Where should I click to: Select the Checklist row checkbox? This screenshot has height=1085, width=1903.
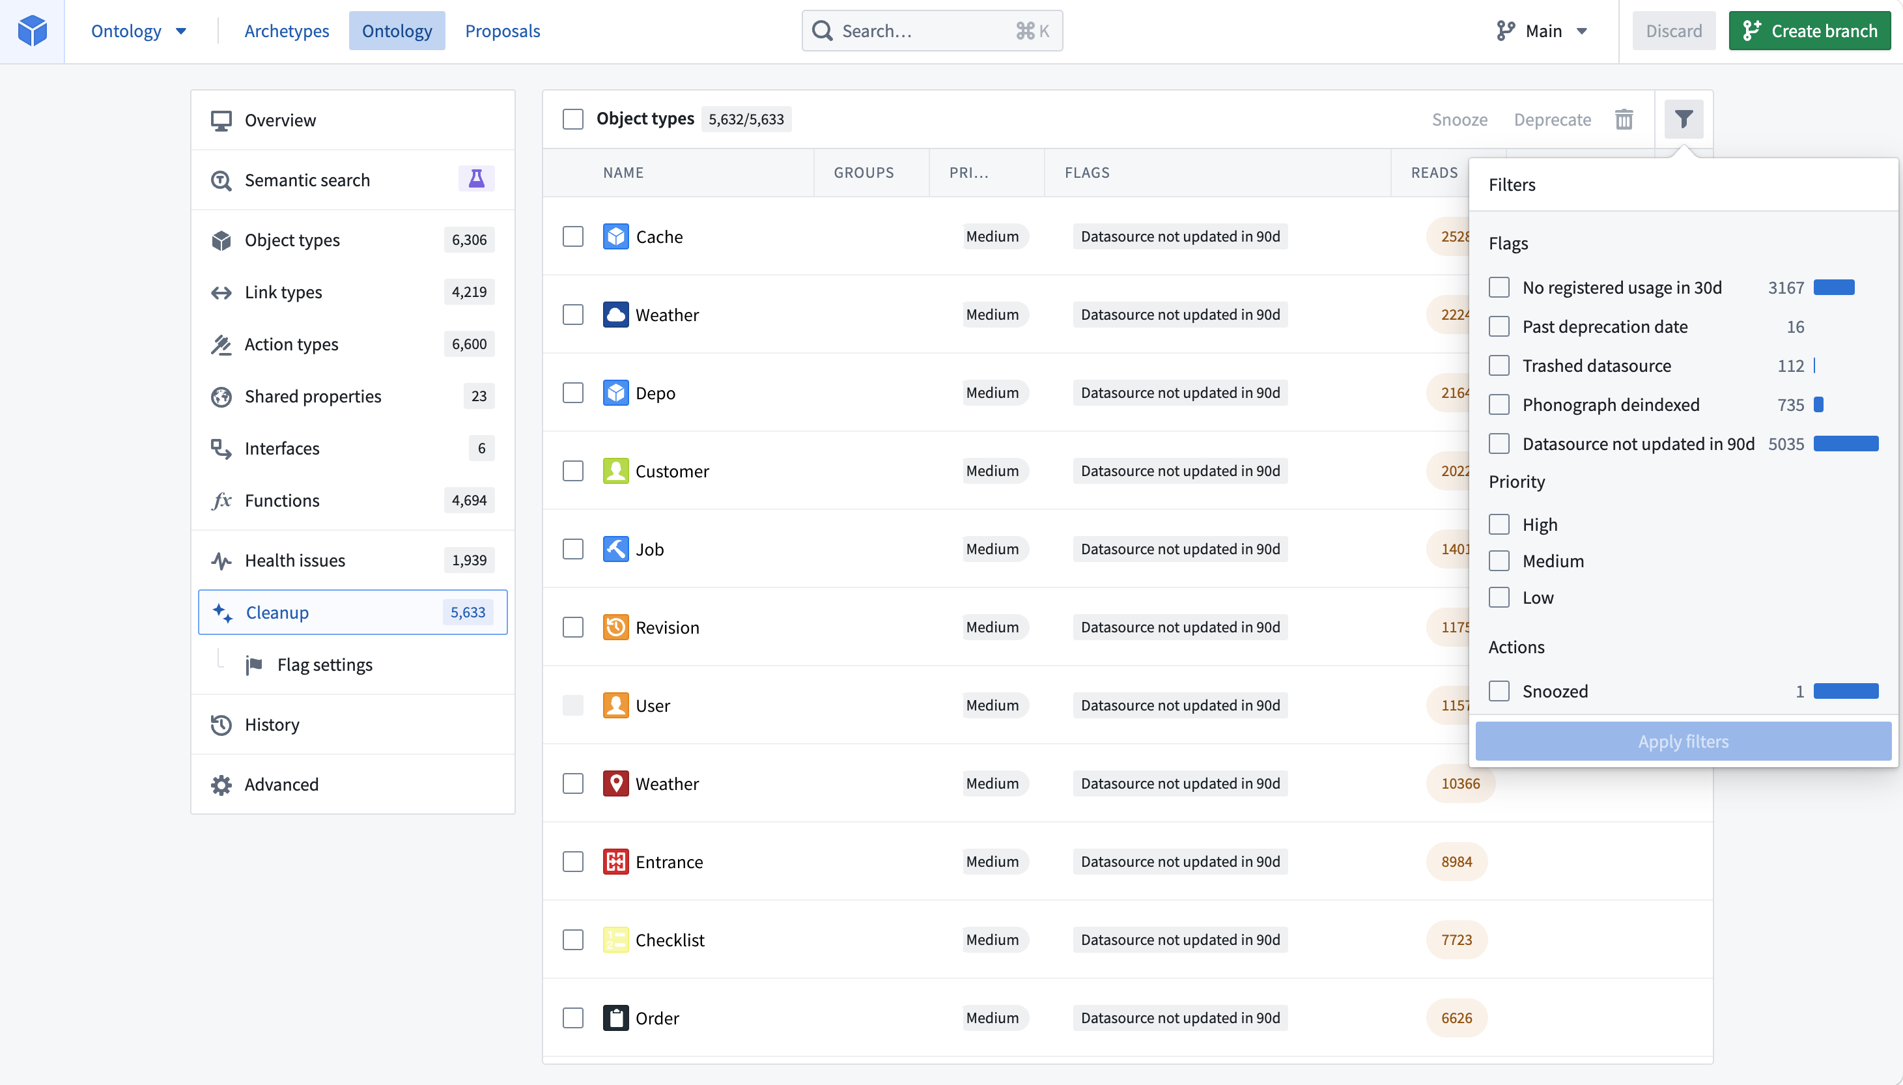pos(572,940)
